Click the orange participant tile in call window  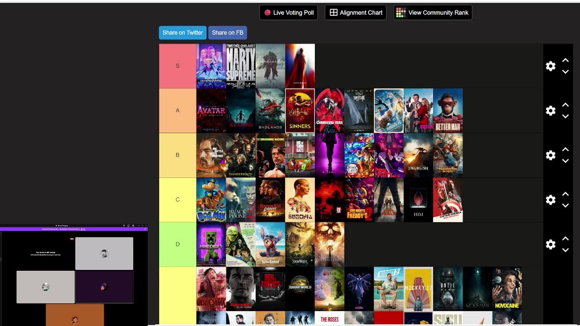(75, 315)
